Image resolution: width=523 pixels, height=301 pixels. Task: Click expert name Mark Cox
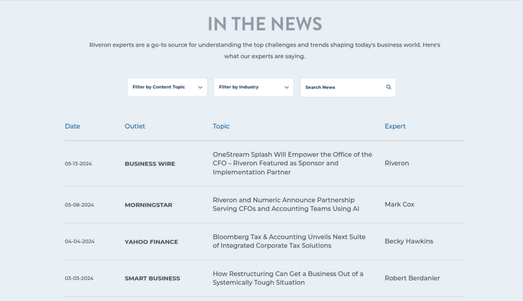pos(399,204)
